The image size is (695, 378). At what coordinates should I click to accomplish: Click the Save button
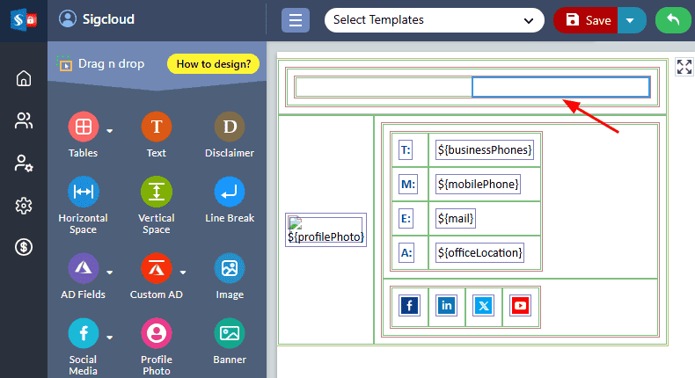588,20
